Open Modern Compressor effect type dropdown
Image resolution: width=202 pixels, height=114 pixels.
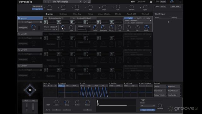[x=138, y=21]
